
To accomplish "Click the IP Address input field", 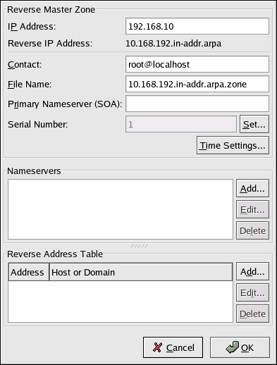I will tap(197, 26).
